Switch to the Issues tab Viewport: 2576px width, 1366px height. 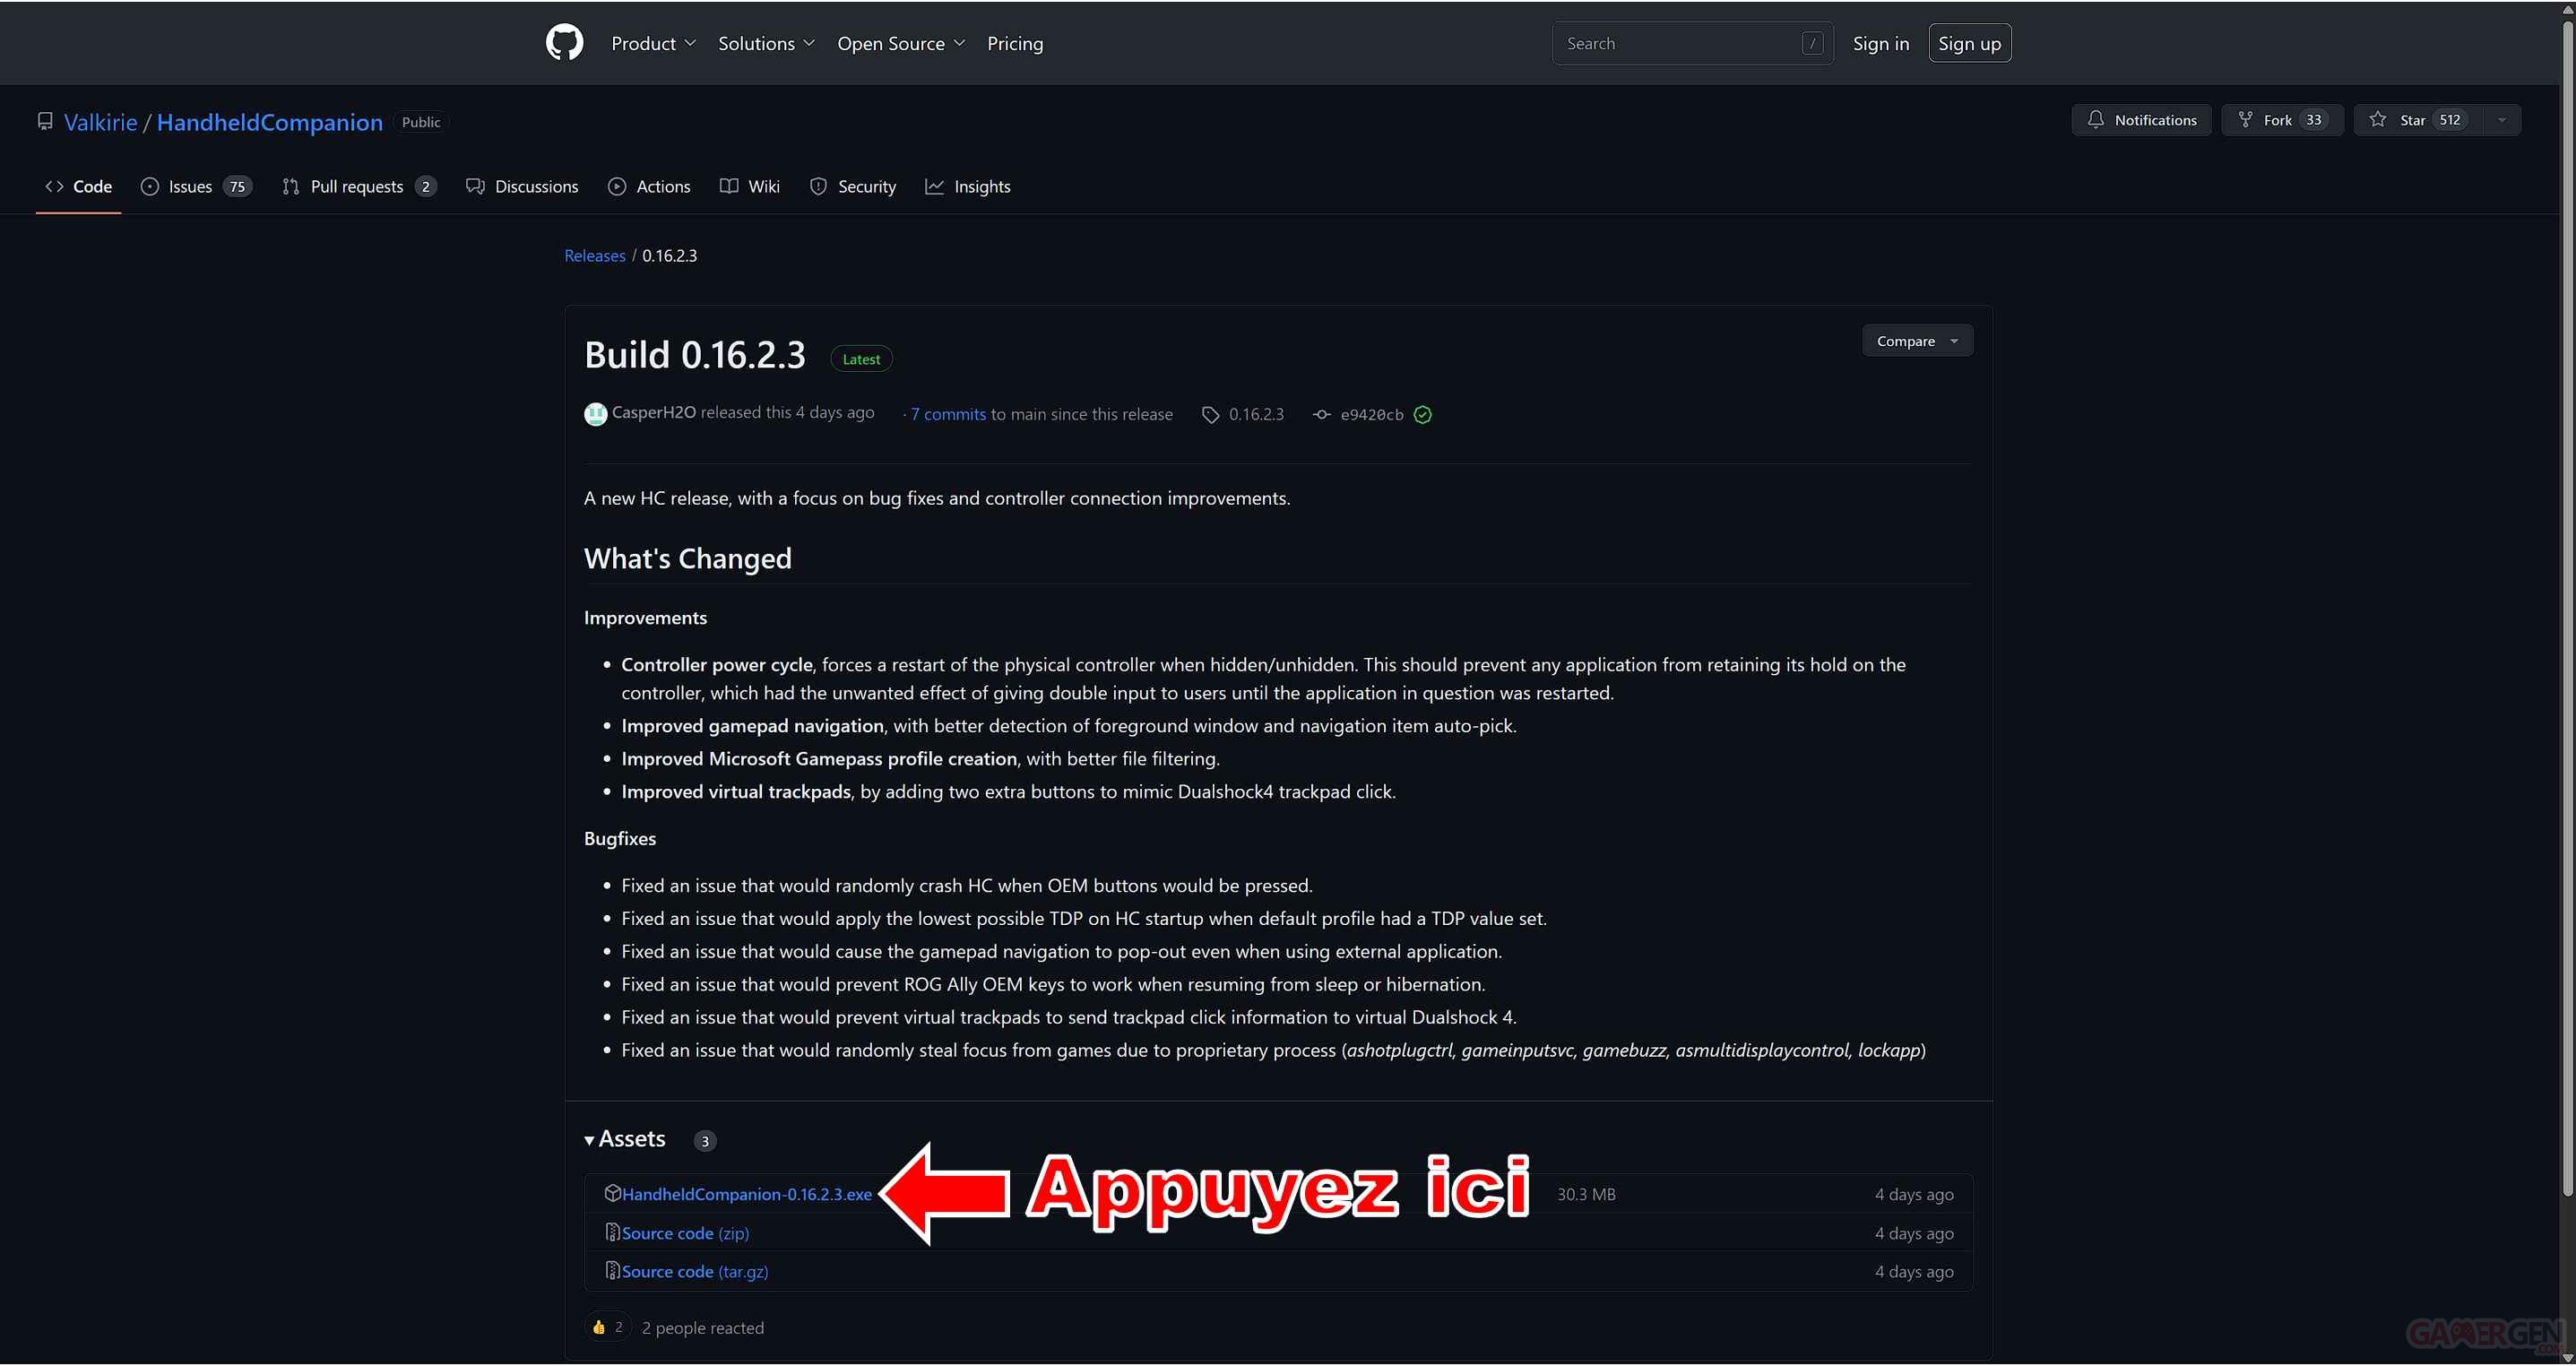pos(196,187)
